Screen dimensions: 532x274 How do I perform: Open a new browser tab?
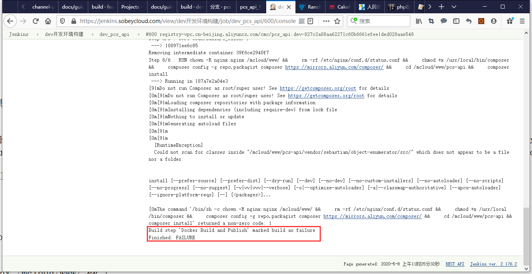(x=441, y=7)
